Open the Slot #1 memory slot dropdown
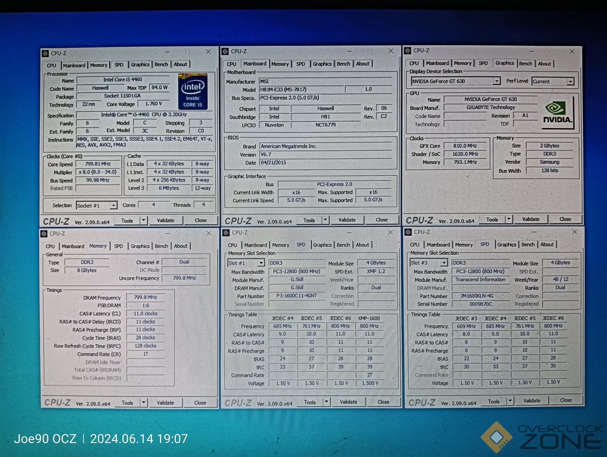The width and height of the screenshot is (607, 457). pyautogui.click(x=261, y=263)
